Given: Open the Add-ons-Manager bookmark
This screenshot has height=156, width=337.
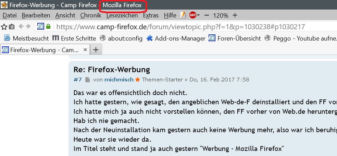Looking at the screenshot, I should click(x=176, y=38).
